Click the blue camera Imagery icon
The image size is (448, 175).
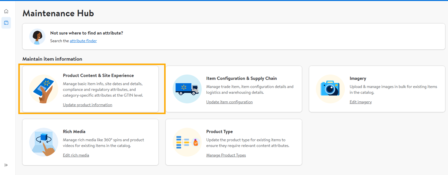coord(330,89)
